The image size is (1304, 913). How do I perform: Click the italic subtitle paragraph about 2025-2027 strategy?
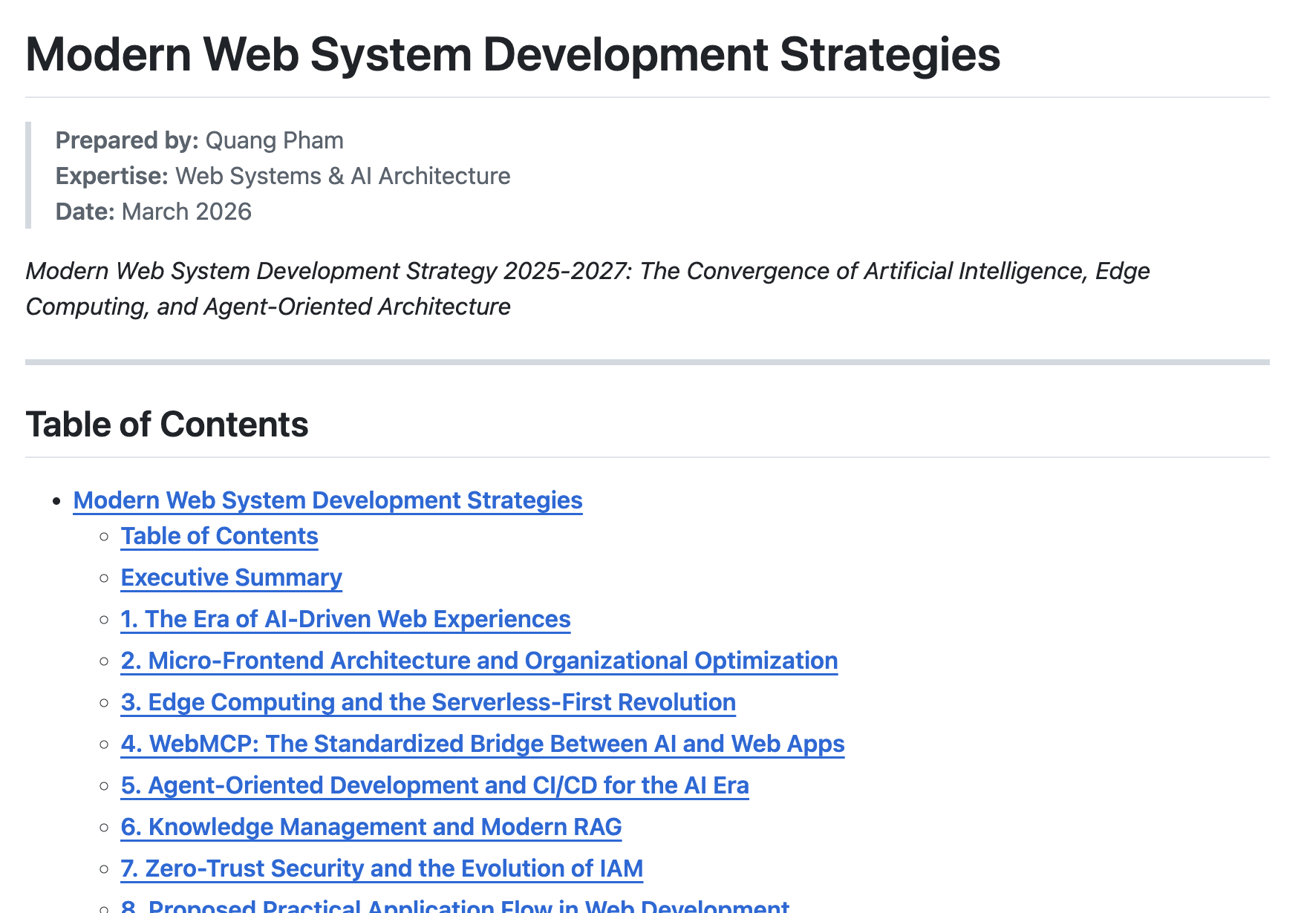click(x=587, y=289)
